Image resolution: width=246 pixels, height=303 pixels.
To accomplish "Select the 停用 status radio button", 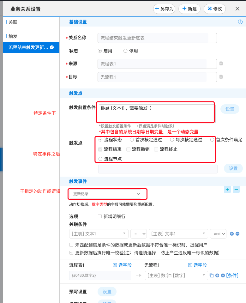I will tap(125, 51).
